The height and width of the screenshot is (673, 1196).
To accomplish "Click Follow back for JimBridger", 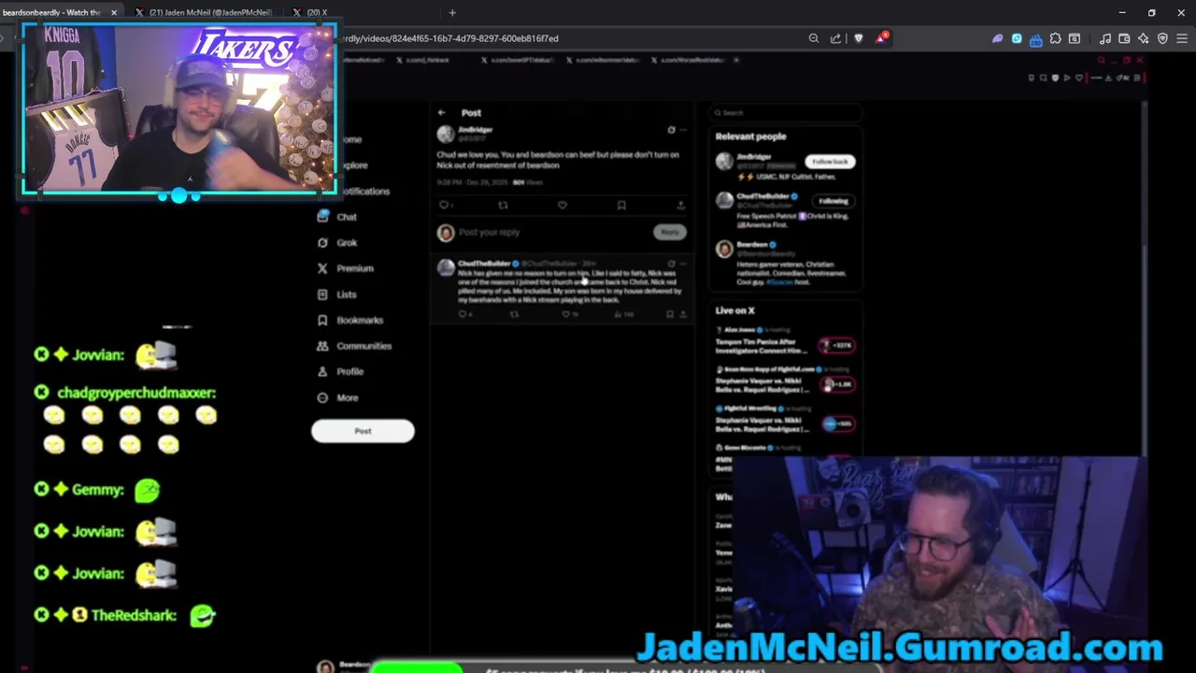I will click(x=830, y=162).
